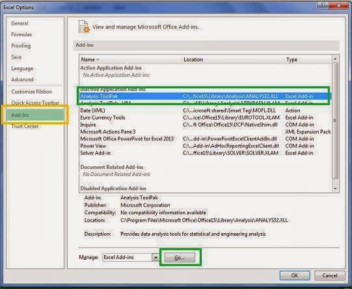
Task: Open the Trust Center category
Action: (x=25, y=127)
